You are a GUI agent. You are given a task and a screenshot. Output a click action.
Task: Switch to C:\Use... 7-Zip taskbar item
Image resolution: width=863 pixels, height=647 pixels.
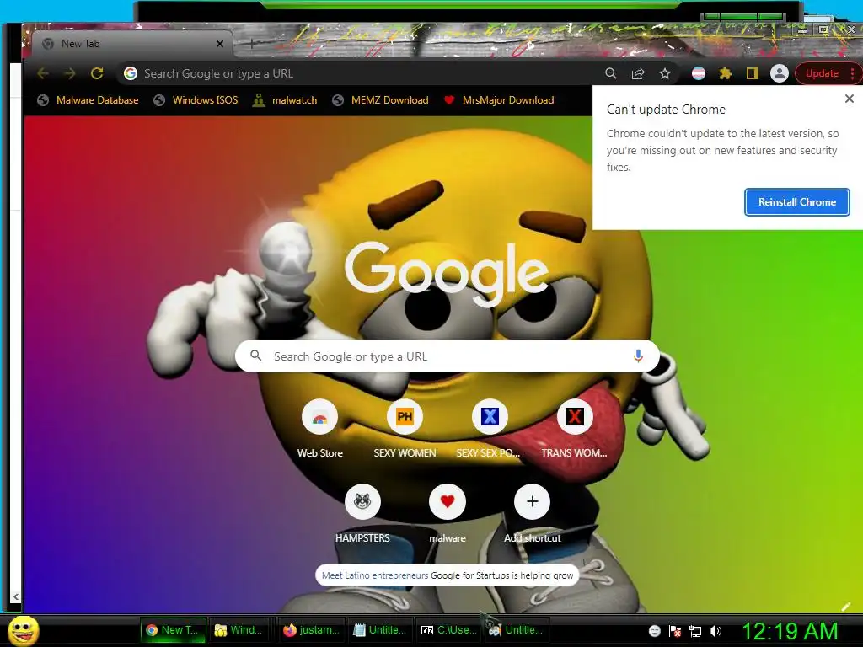[x=448, y=630]
